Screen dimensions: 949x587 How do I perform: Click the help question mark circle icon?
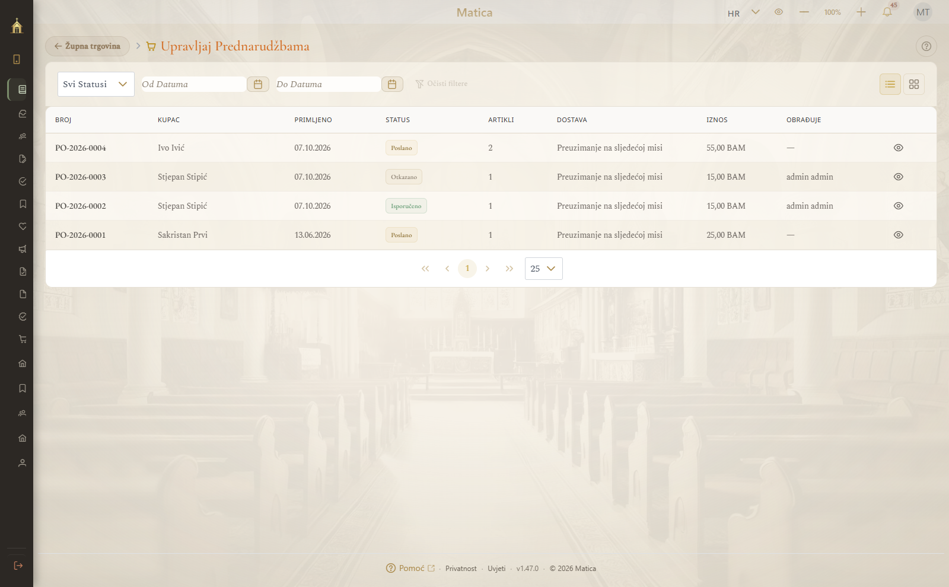pos(926,46)
